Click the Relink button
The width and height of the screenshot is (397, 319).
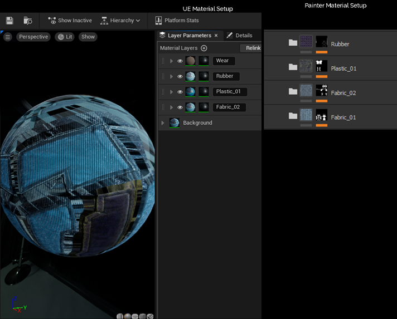pos(253,48)
